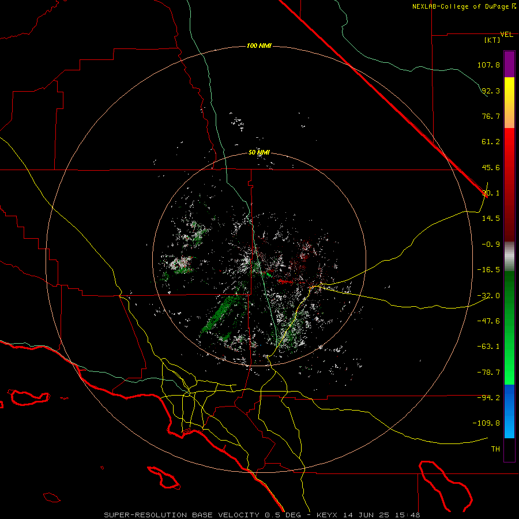The height and width of the screenshot is (519, 519).
Task: Select the -47.6 legend value
Action: [x=488, y=321]
